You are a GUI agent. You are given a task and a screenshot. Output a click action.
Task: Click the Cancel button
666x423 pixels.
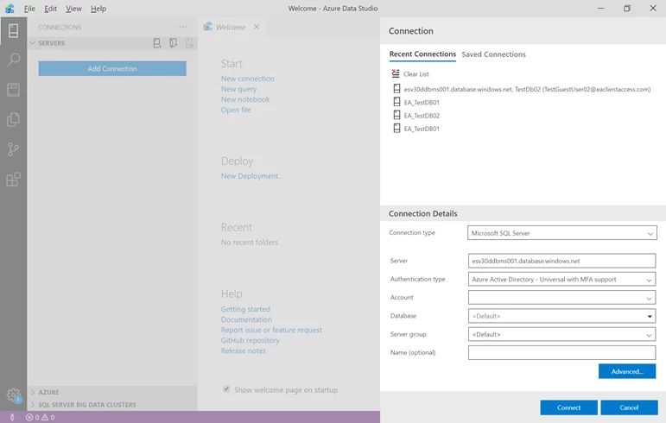(x=629, y=407)
